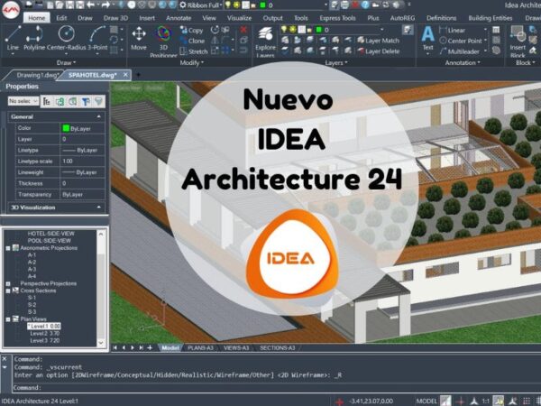Open Explore Layers

point(265,42)
